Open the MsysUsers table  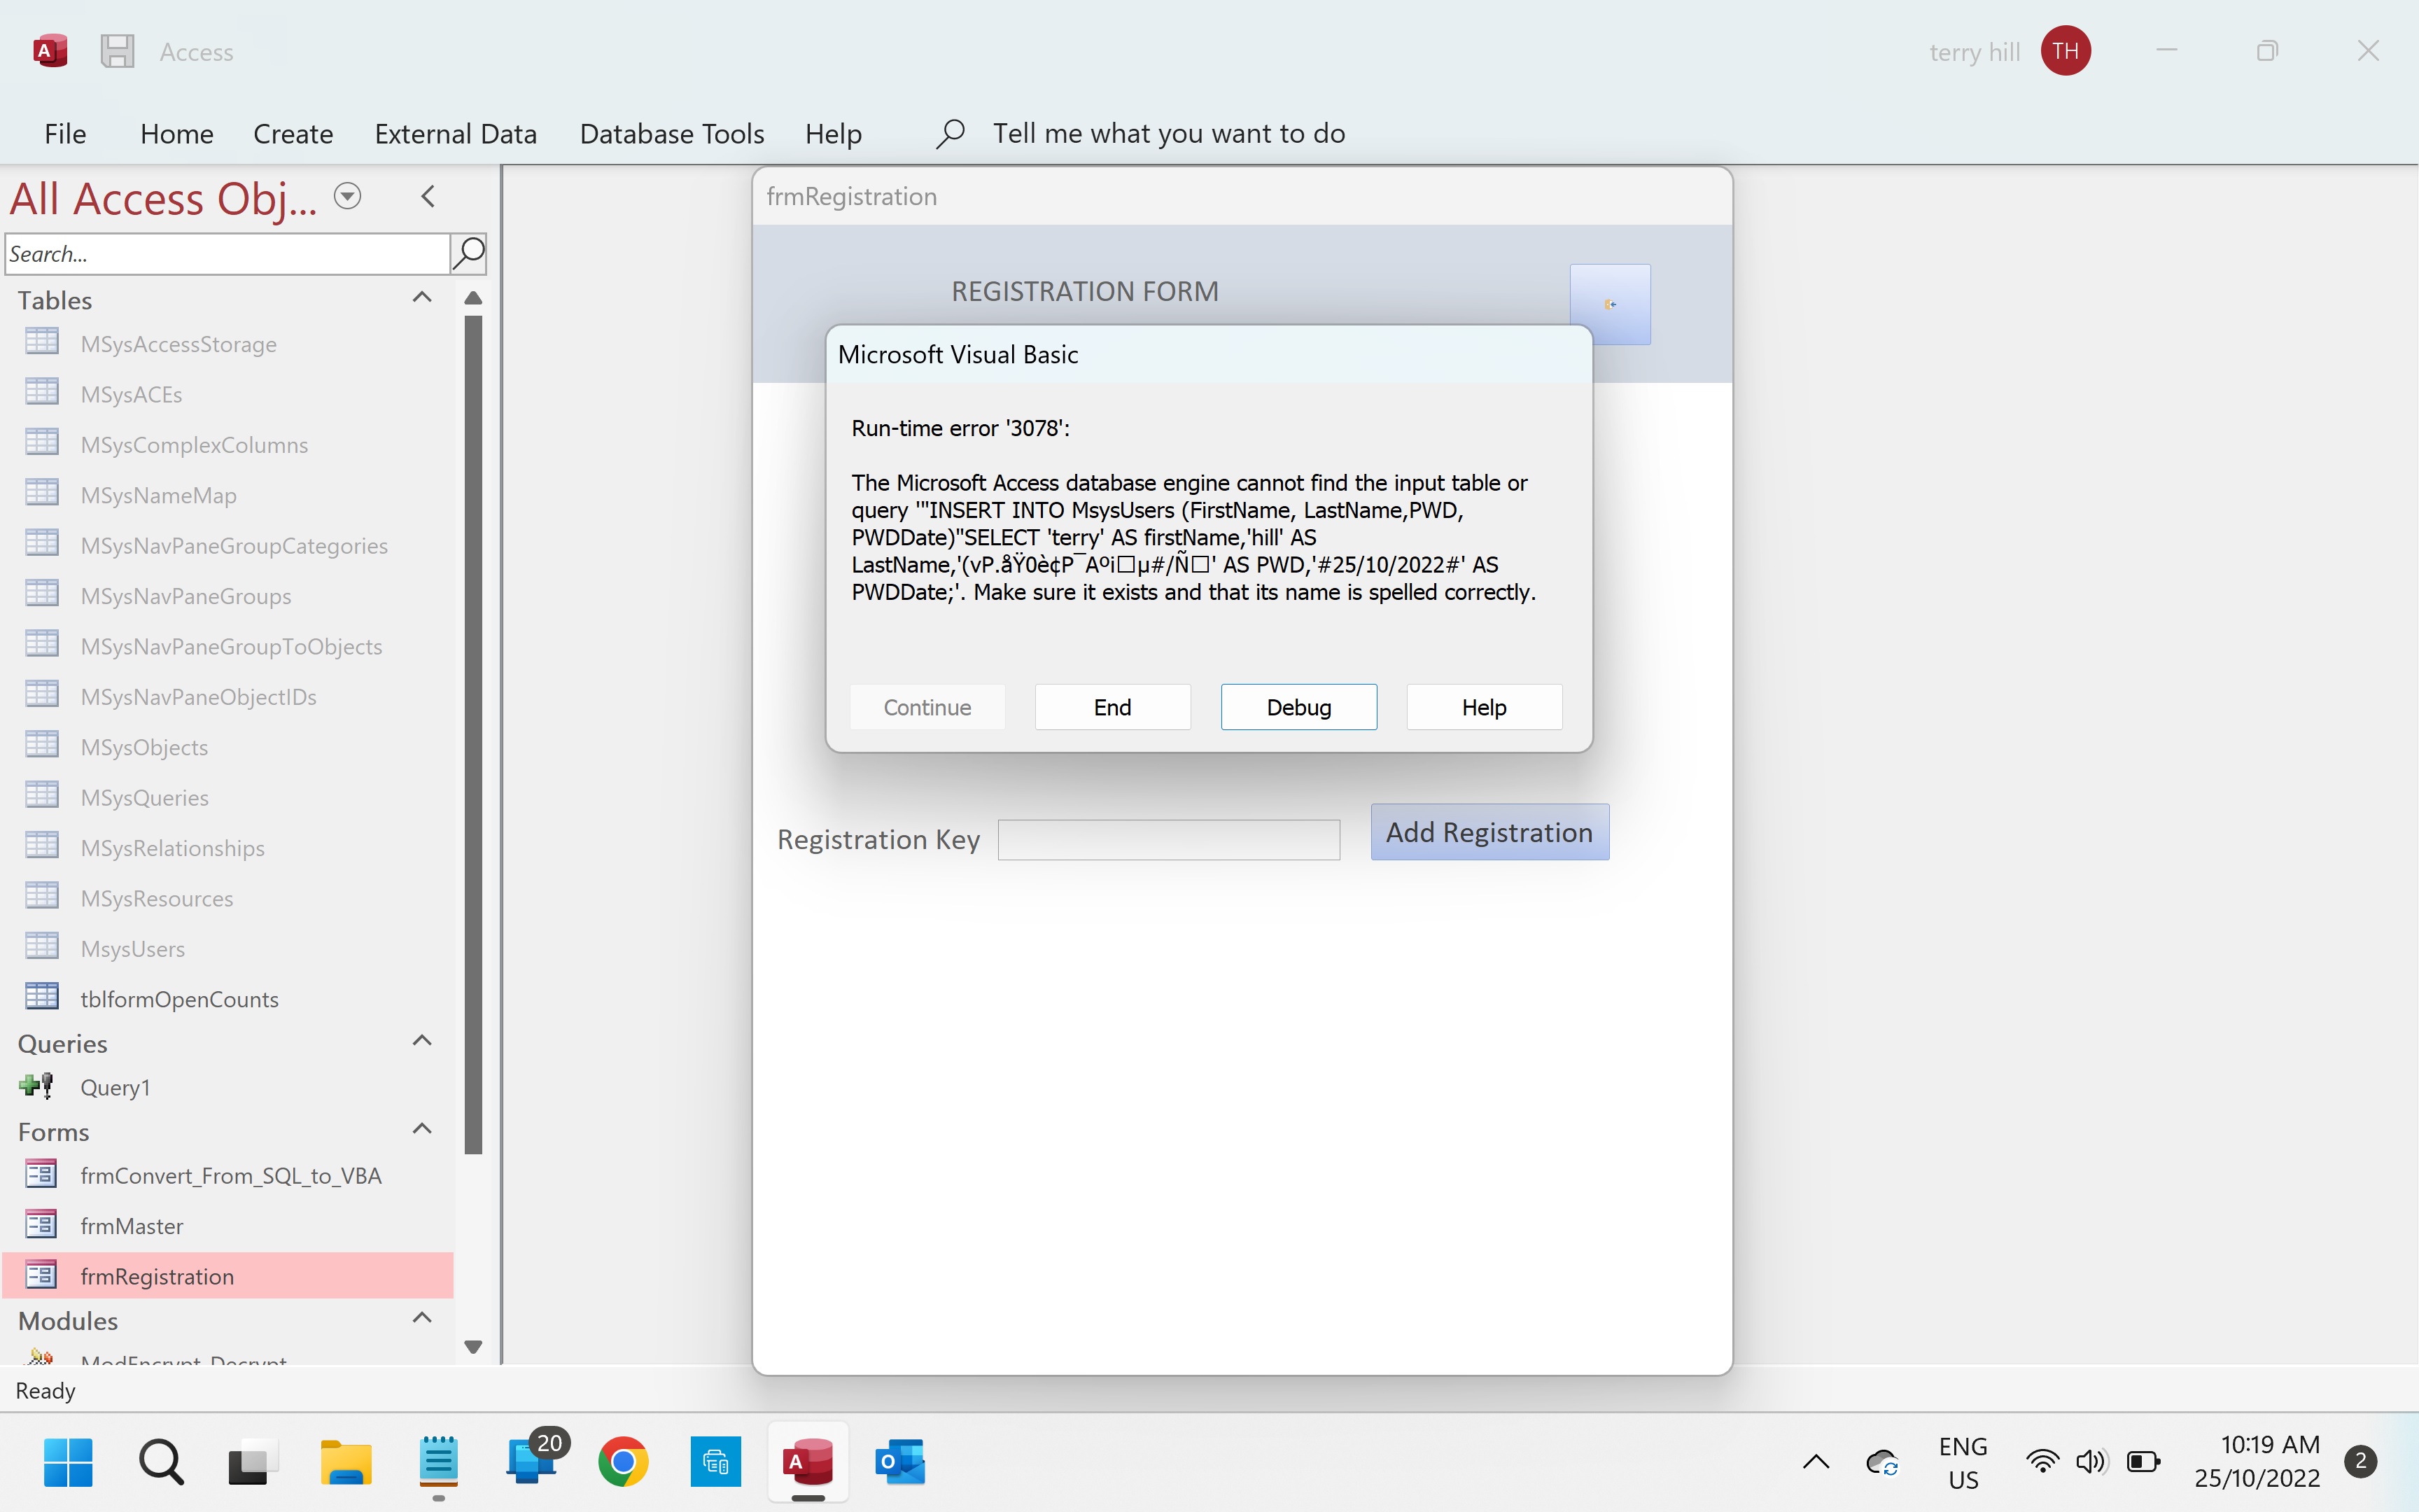pos(132,949)
